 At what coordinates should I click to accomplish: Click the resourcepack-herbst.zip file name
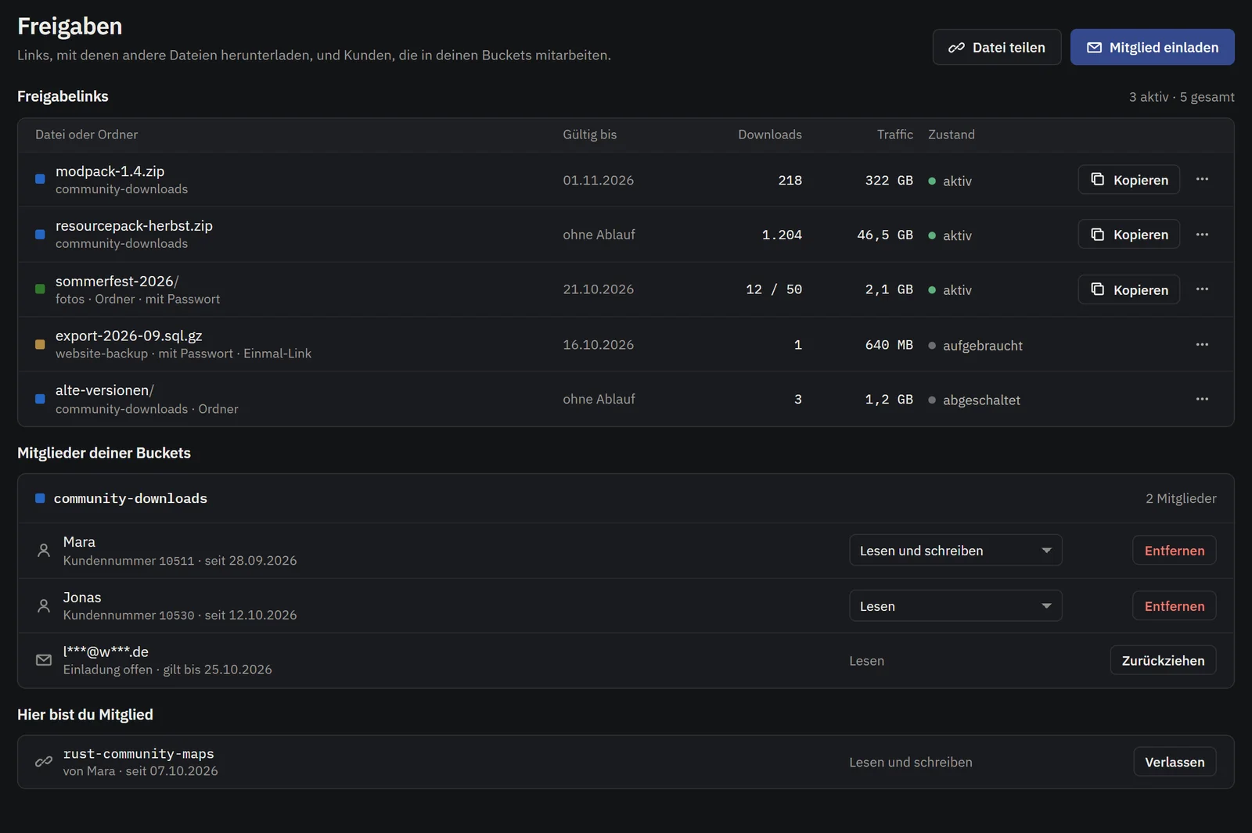134,226
